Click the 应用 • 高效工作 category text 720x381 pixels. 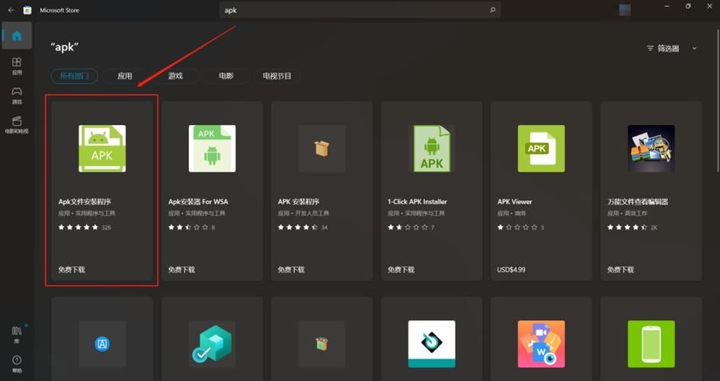(x=626, y=213)
